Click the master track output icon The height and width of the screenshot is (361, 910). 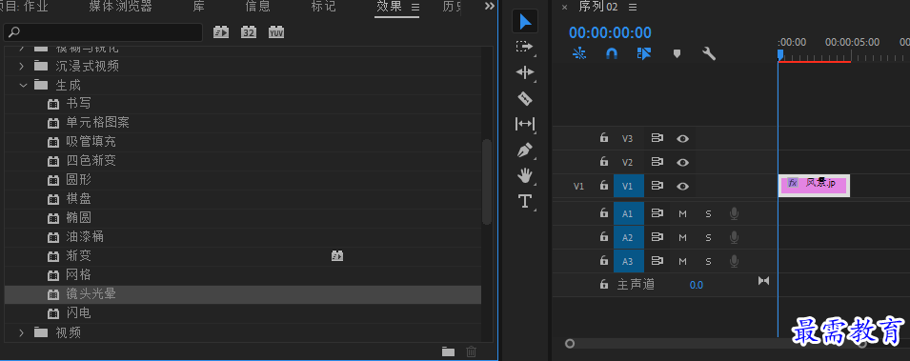click(763, 281)
